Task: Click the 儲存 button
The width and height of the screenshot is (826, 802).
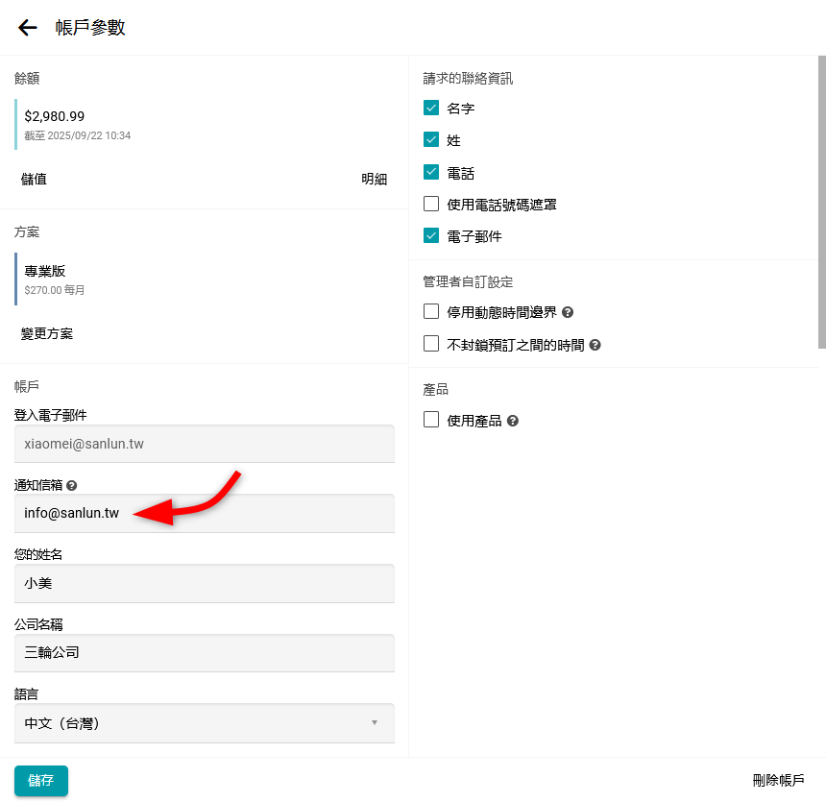Action: 41,780
